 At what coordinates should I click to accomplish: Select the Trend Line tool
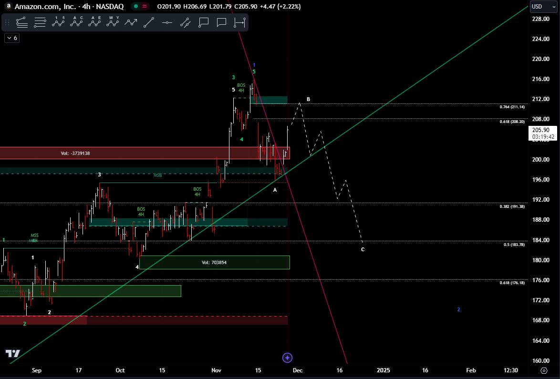pos(149,22)
